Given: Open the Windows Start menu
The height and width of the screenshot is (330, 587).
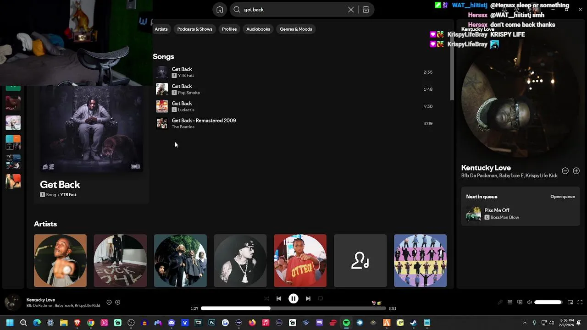Looking at the screenshot, I should pos(10,323).
